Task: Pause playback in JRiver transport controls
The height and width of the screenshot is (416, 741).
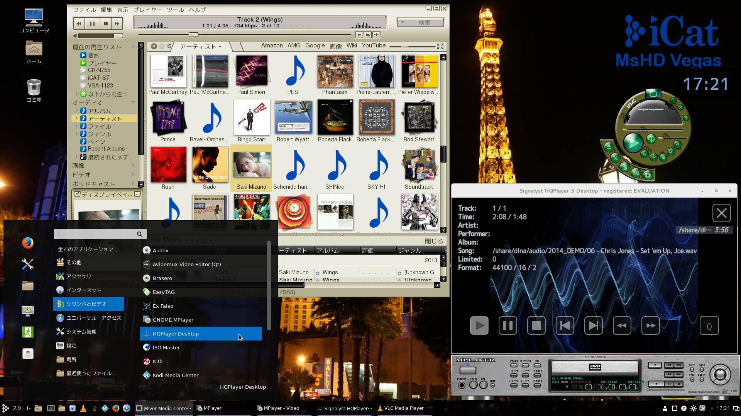Action: click(92, 23)
